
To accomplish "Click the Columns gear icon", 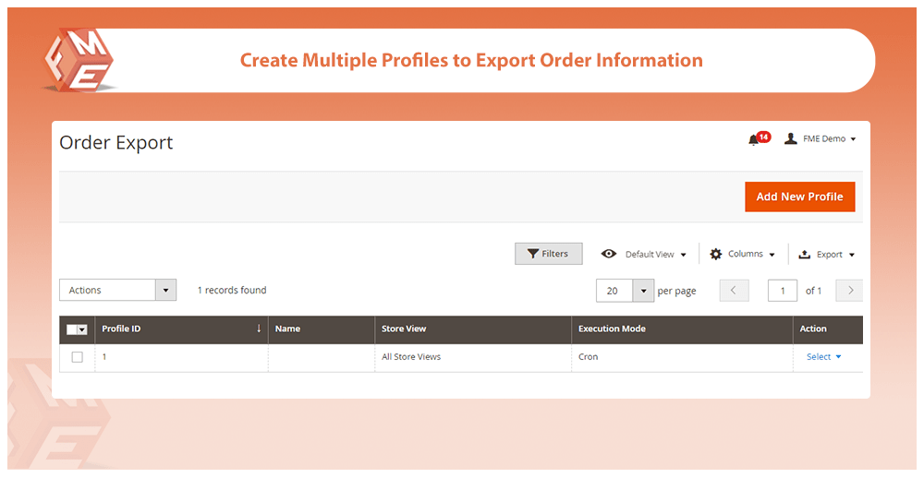I will point(715,254).
